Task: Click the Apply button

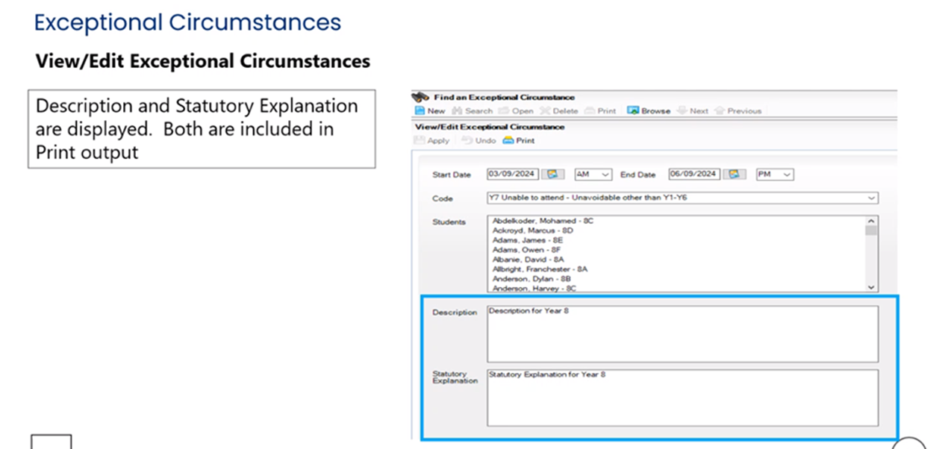Action: pyautogui.click(x=432, y=140)
